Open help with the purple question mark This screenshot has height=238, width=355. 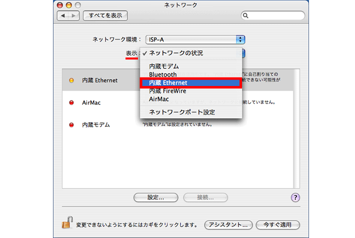(x=295, y=197)
